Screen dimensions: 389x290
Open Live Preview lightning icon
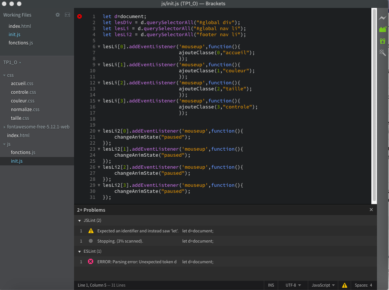[x=382, y=18]
